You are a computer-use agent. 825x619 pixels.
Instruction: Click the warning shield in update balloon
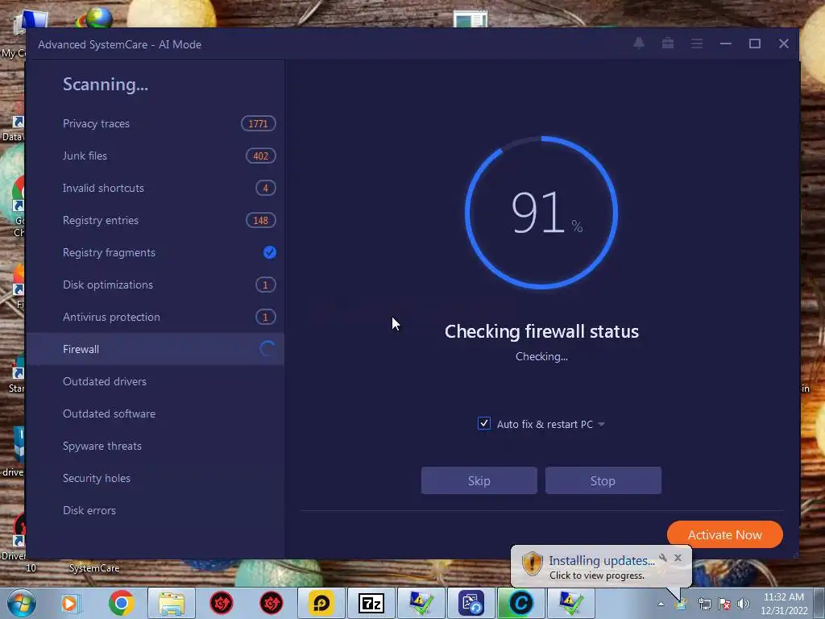(532, 565)
